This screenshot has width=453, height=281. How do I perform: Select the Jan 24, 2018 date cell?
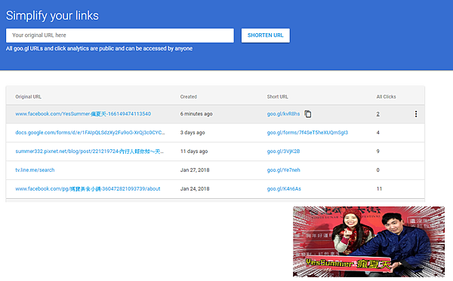pyautogui.click(x=195, y=189)
